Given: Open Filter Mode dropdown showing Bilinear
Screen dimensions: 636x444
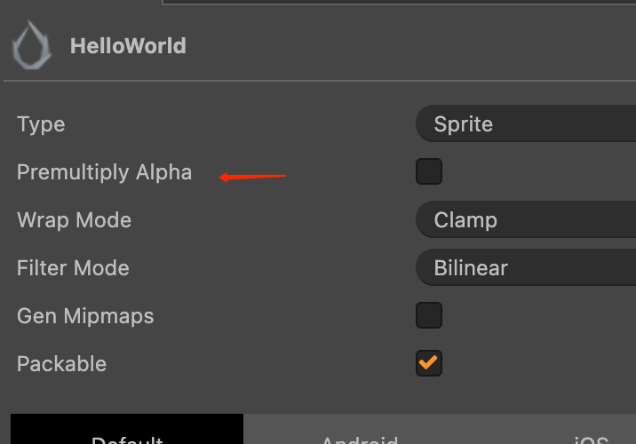Looking at the screenshot, I should (x=526, y=268).
